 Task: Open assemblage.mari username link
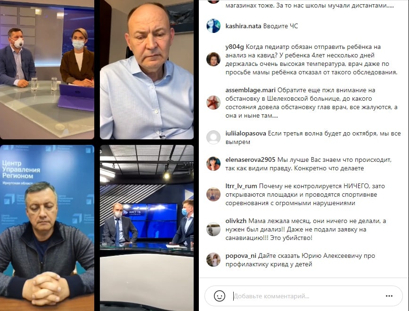click(x=250, y=90)
